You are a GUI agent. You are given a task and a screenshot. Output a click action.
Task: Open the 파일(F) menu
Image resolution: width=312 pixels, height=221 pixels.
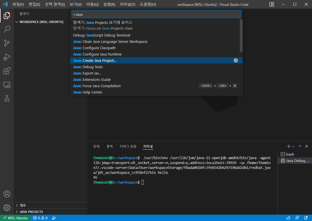coord(18,4)
